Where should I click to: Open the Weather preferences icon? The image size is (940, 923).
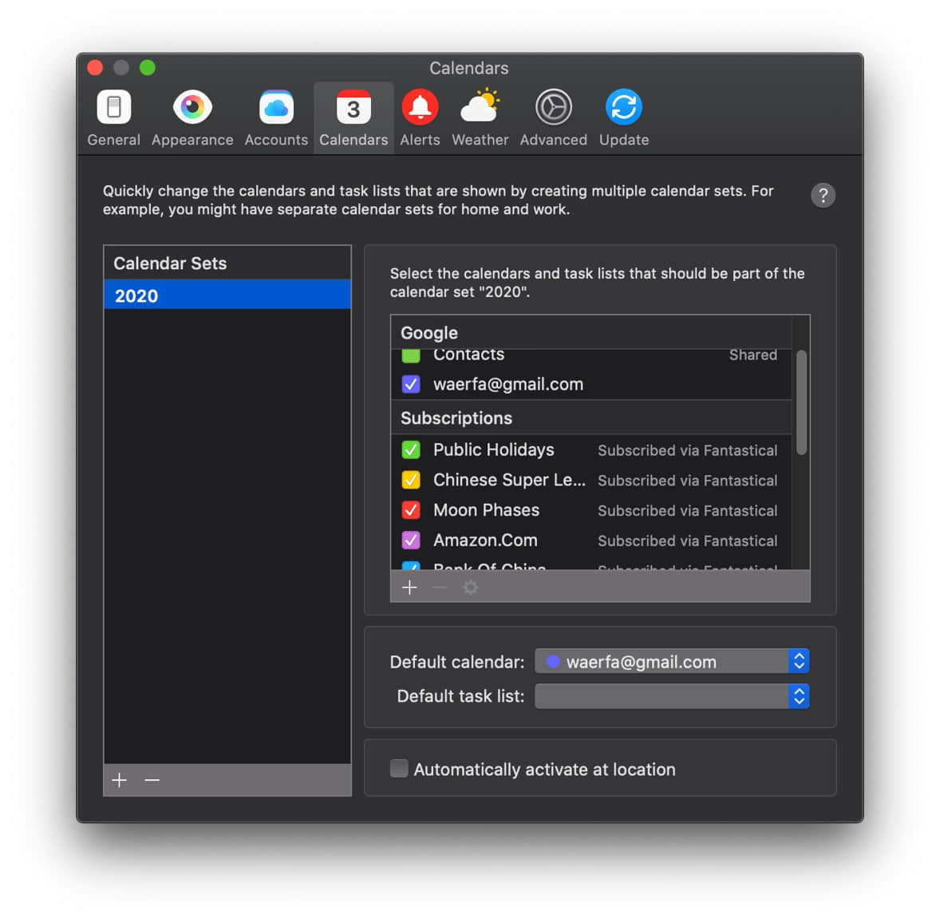480,107
